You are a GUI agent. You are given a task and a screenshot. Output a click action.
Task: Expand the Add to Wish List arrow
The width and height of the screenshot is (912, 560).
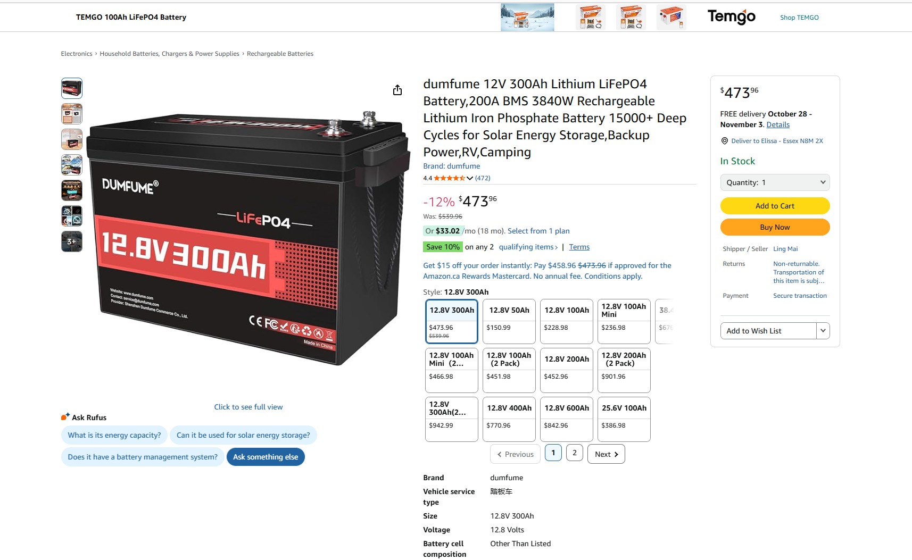pos(823,331)
